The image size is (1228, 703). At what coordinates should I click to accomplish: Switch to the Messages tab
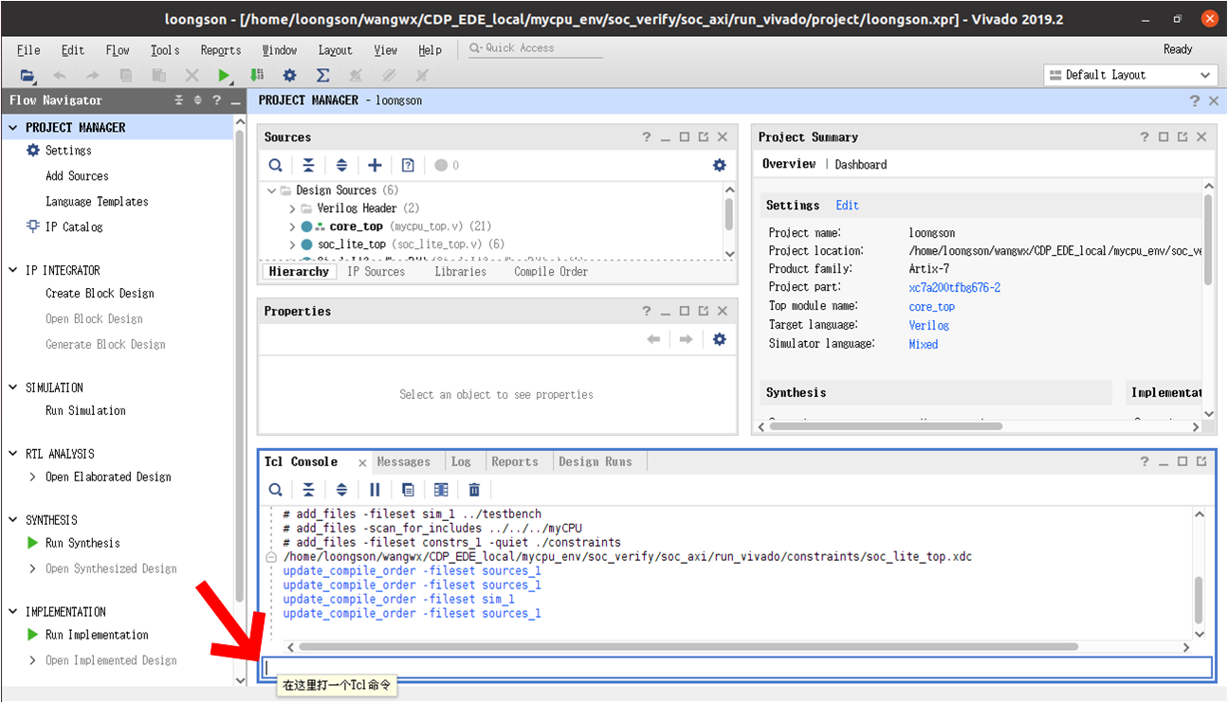[403, 462]
